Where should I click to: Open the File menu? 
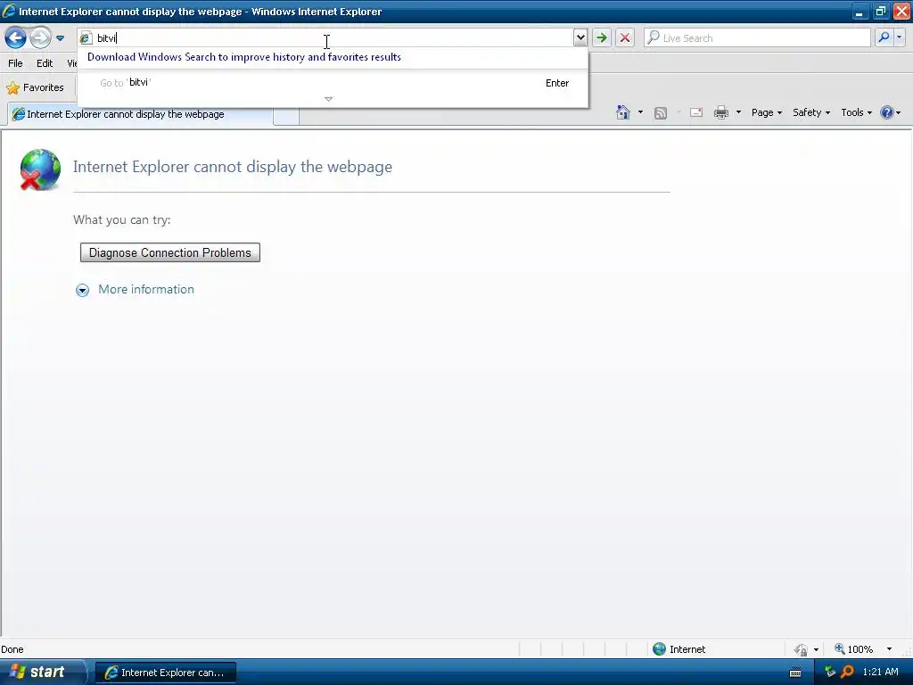[x=16, y=63]
